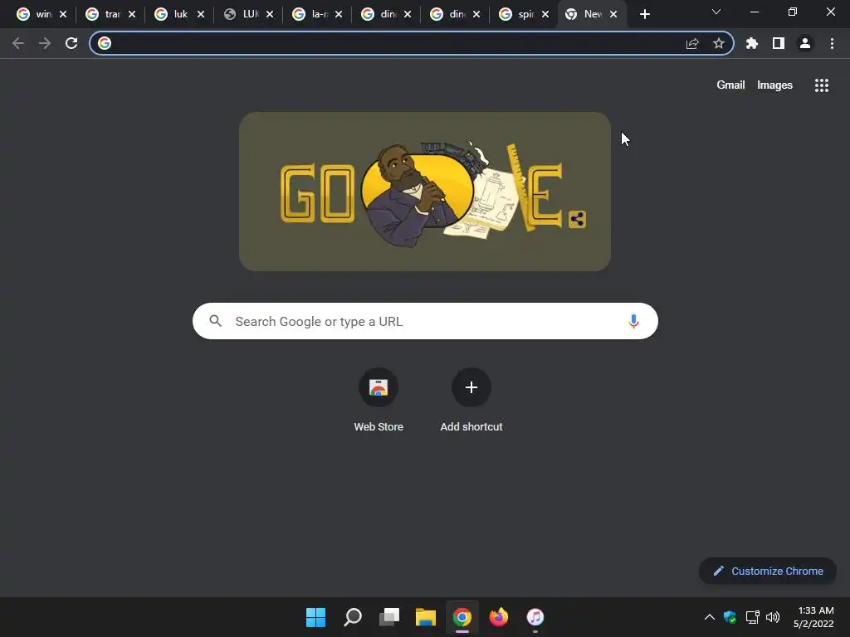Viewport: 850px width, 637px height.
Task: Reload the current page
Action: point(71,43)
